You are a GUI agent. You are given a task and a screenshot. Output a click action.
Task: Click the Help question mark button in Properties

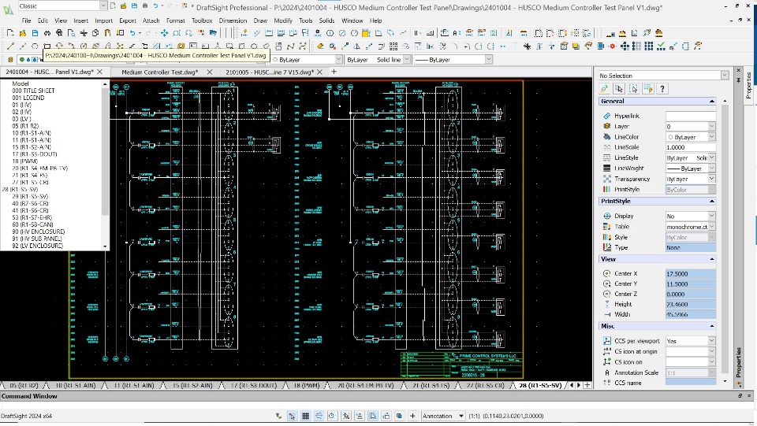pos(662,89)
